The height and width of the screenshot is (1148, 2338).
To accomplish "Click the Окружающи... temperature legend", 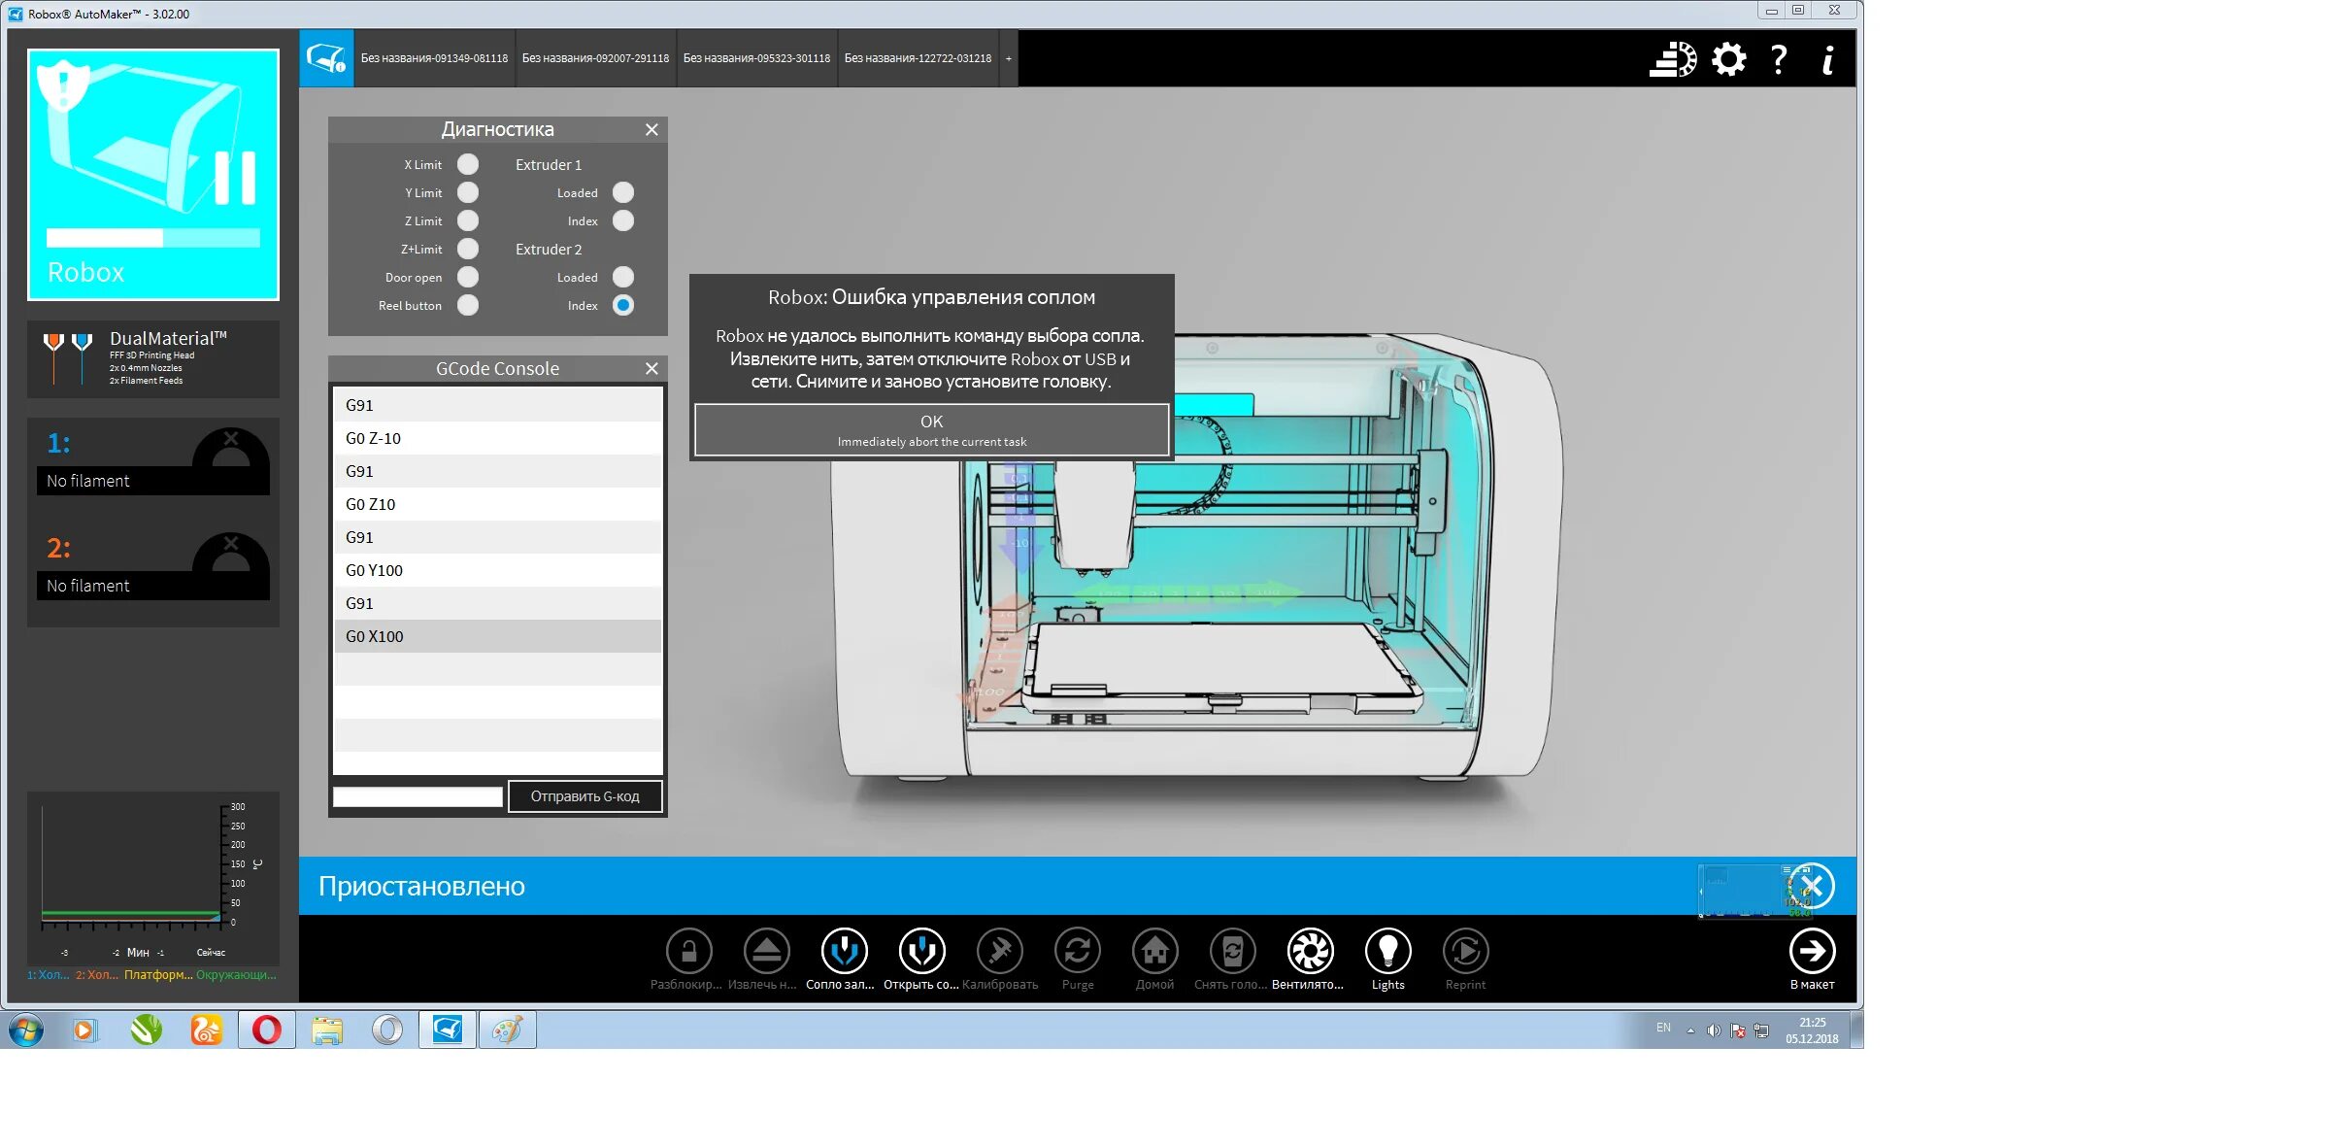I will tap(236, 975).
